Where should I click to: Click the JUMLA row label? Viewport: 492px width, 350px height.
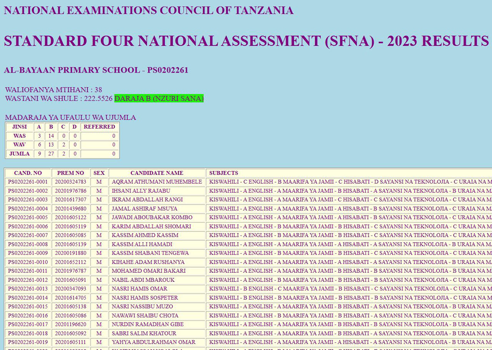tap(20, 154)
